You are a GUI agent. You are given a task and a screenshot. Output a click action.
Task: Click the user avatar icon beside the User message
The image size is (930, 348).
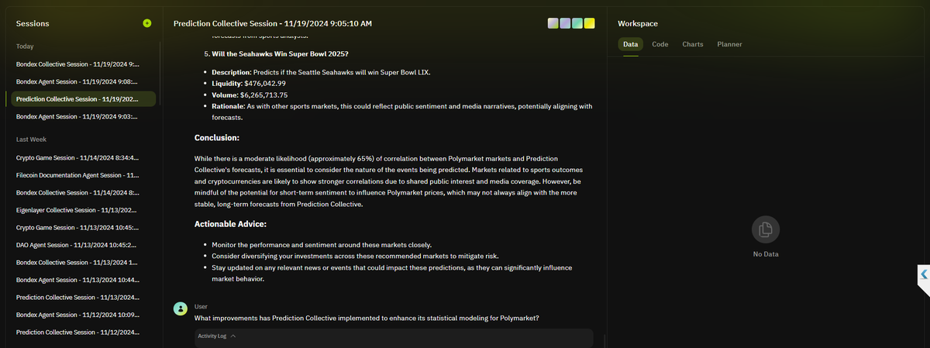(x=181, y=308)
